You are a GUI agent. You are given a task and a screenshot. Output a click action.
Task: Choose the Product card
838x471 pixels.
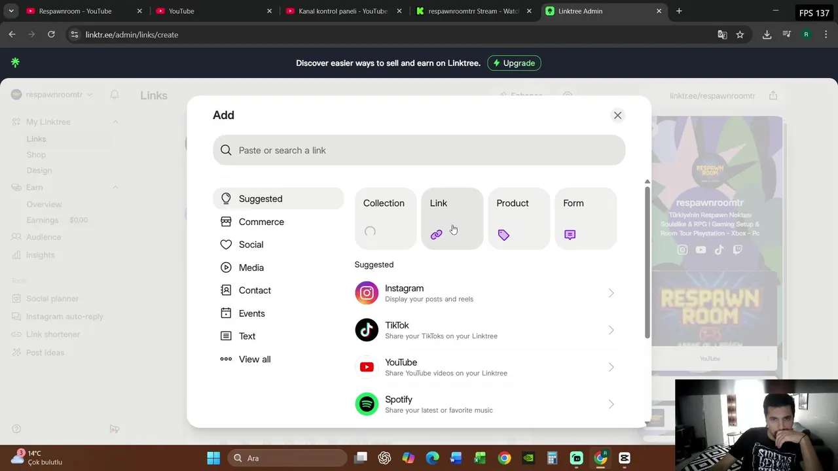tap(519, 218)
